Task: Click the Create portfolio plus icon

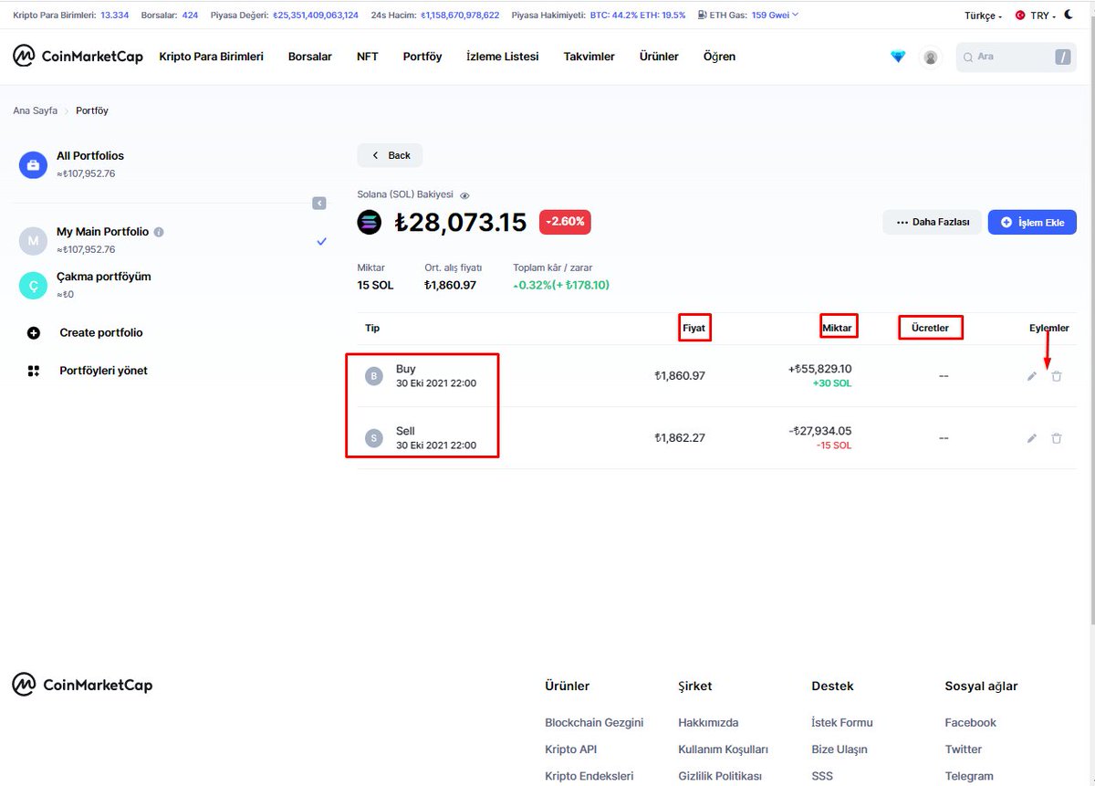Action: (34, 333)
